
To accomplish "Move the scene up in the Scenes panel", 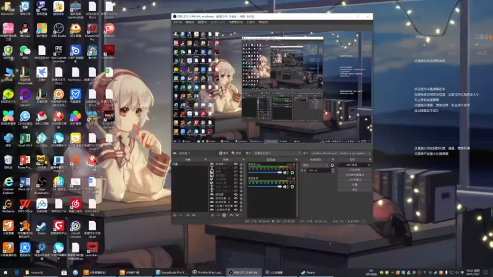I will [188, 215].
